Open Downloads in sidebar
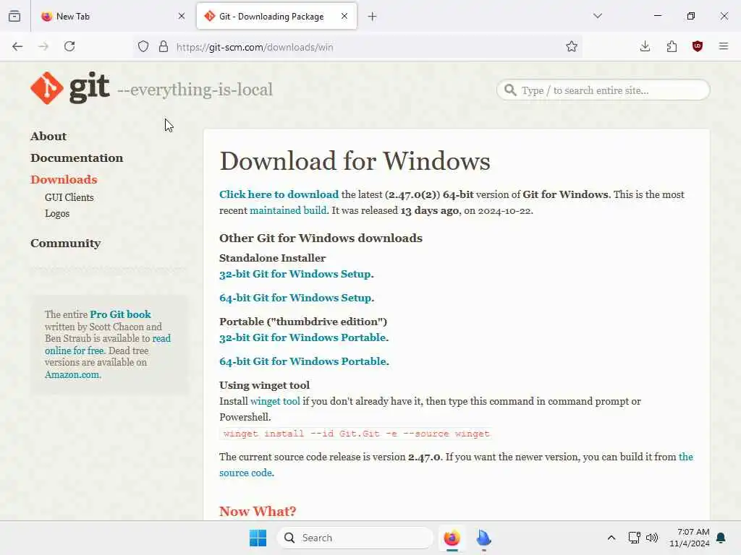Screen dimensions: 741x555 click(64, 180)
